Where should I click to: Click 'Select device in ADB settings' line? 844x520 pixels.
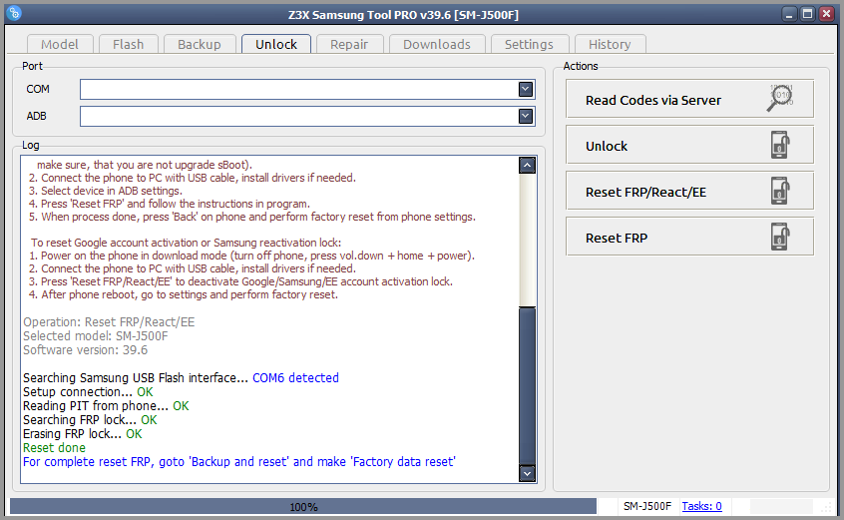pos(106,191)
